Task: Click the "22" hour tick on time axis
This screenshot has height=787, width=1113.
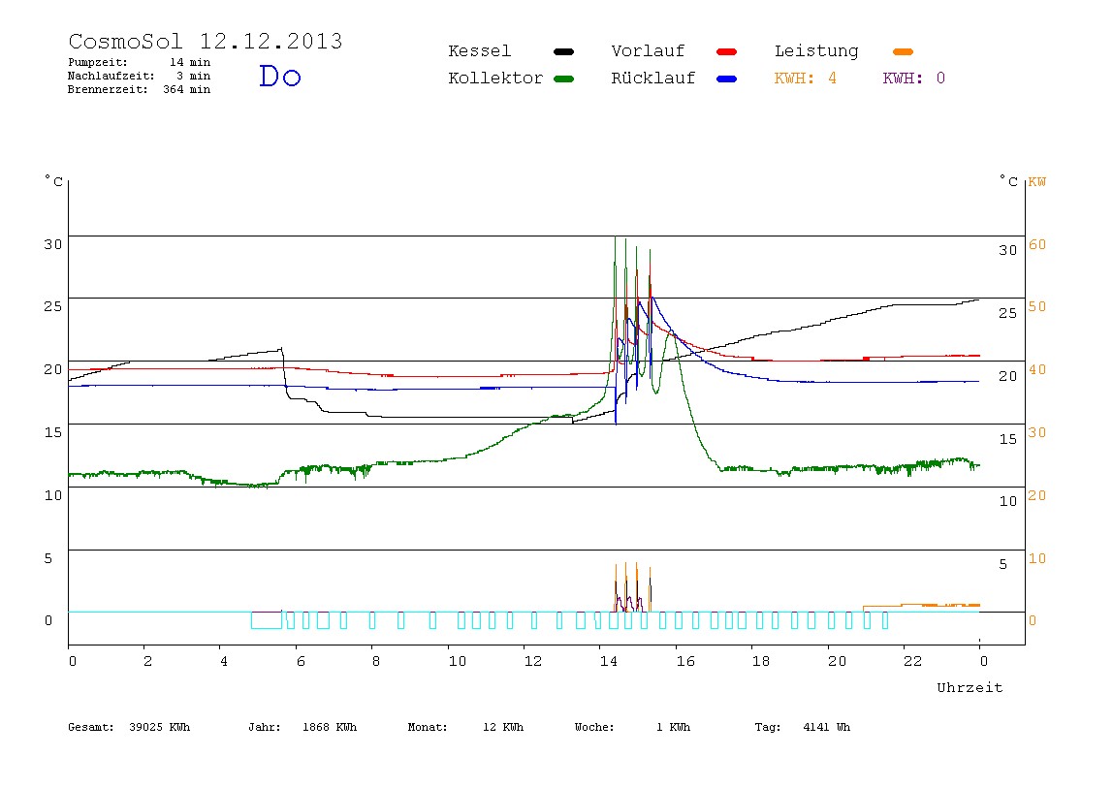Action: [913, 661]
